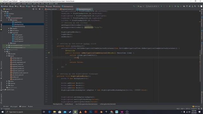203x114 pixels.
Task: Open the Build menu
Action: (35, 3)
